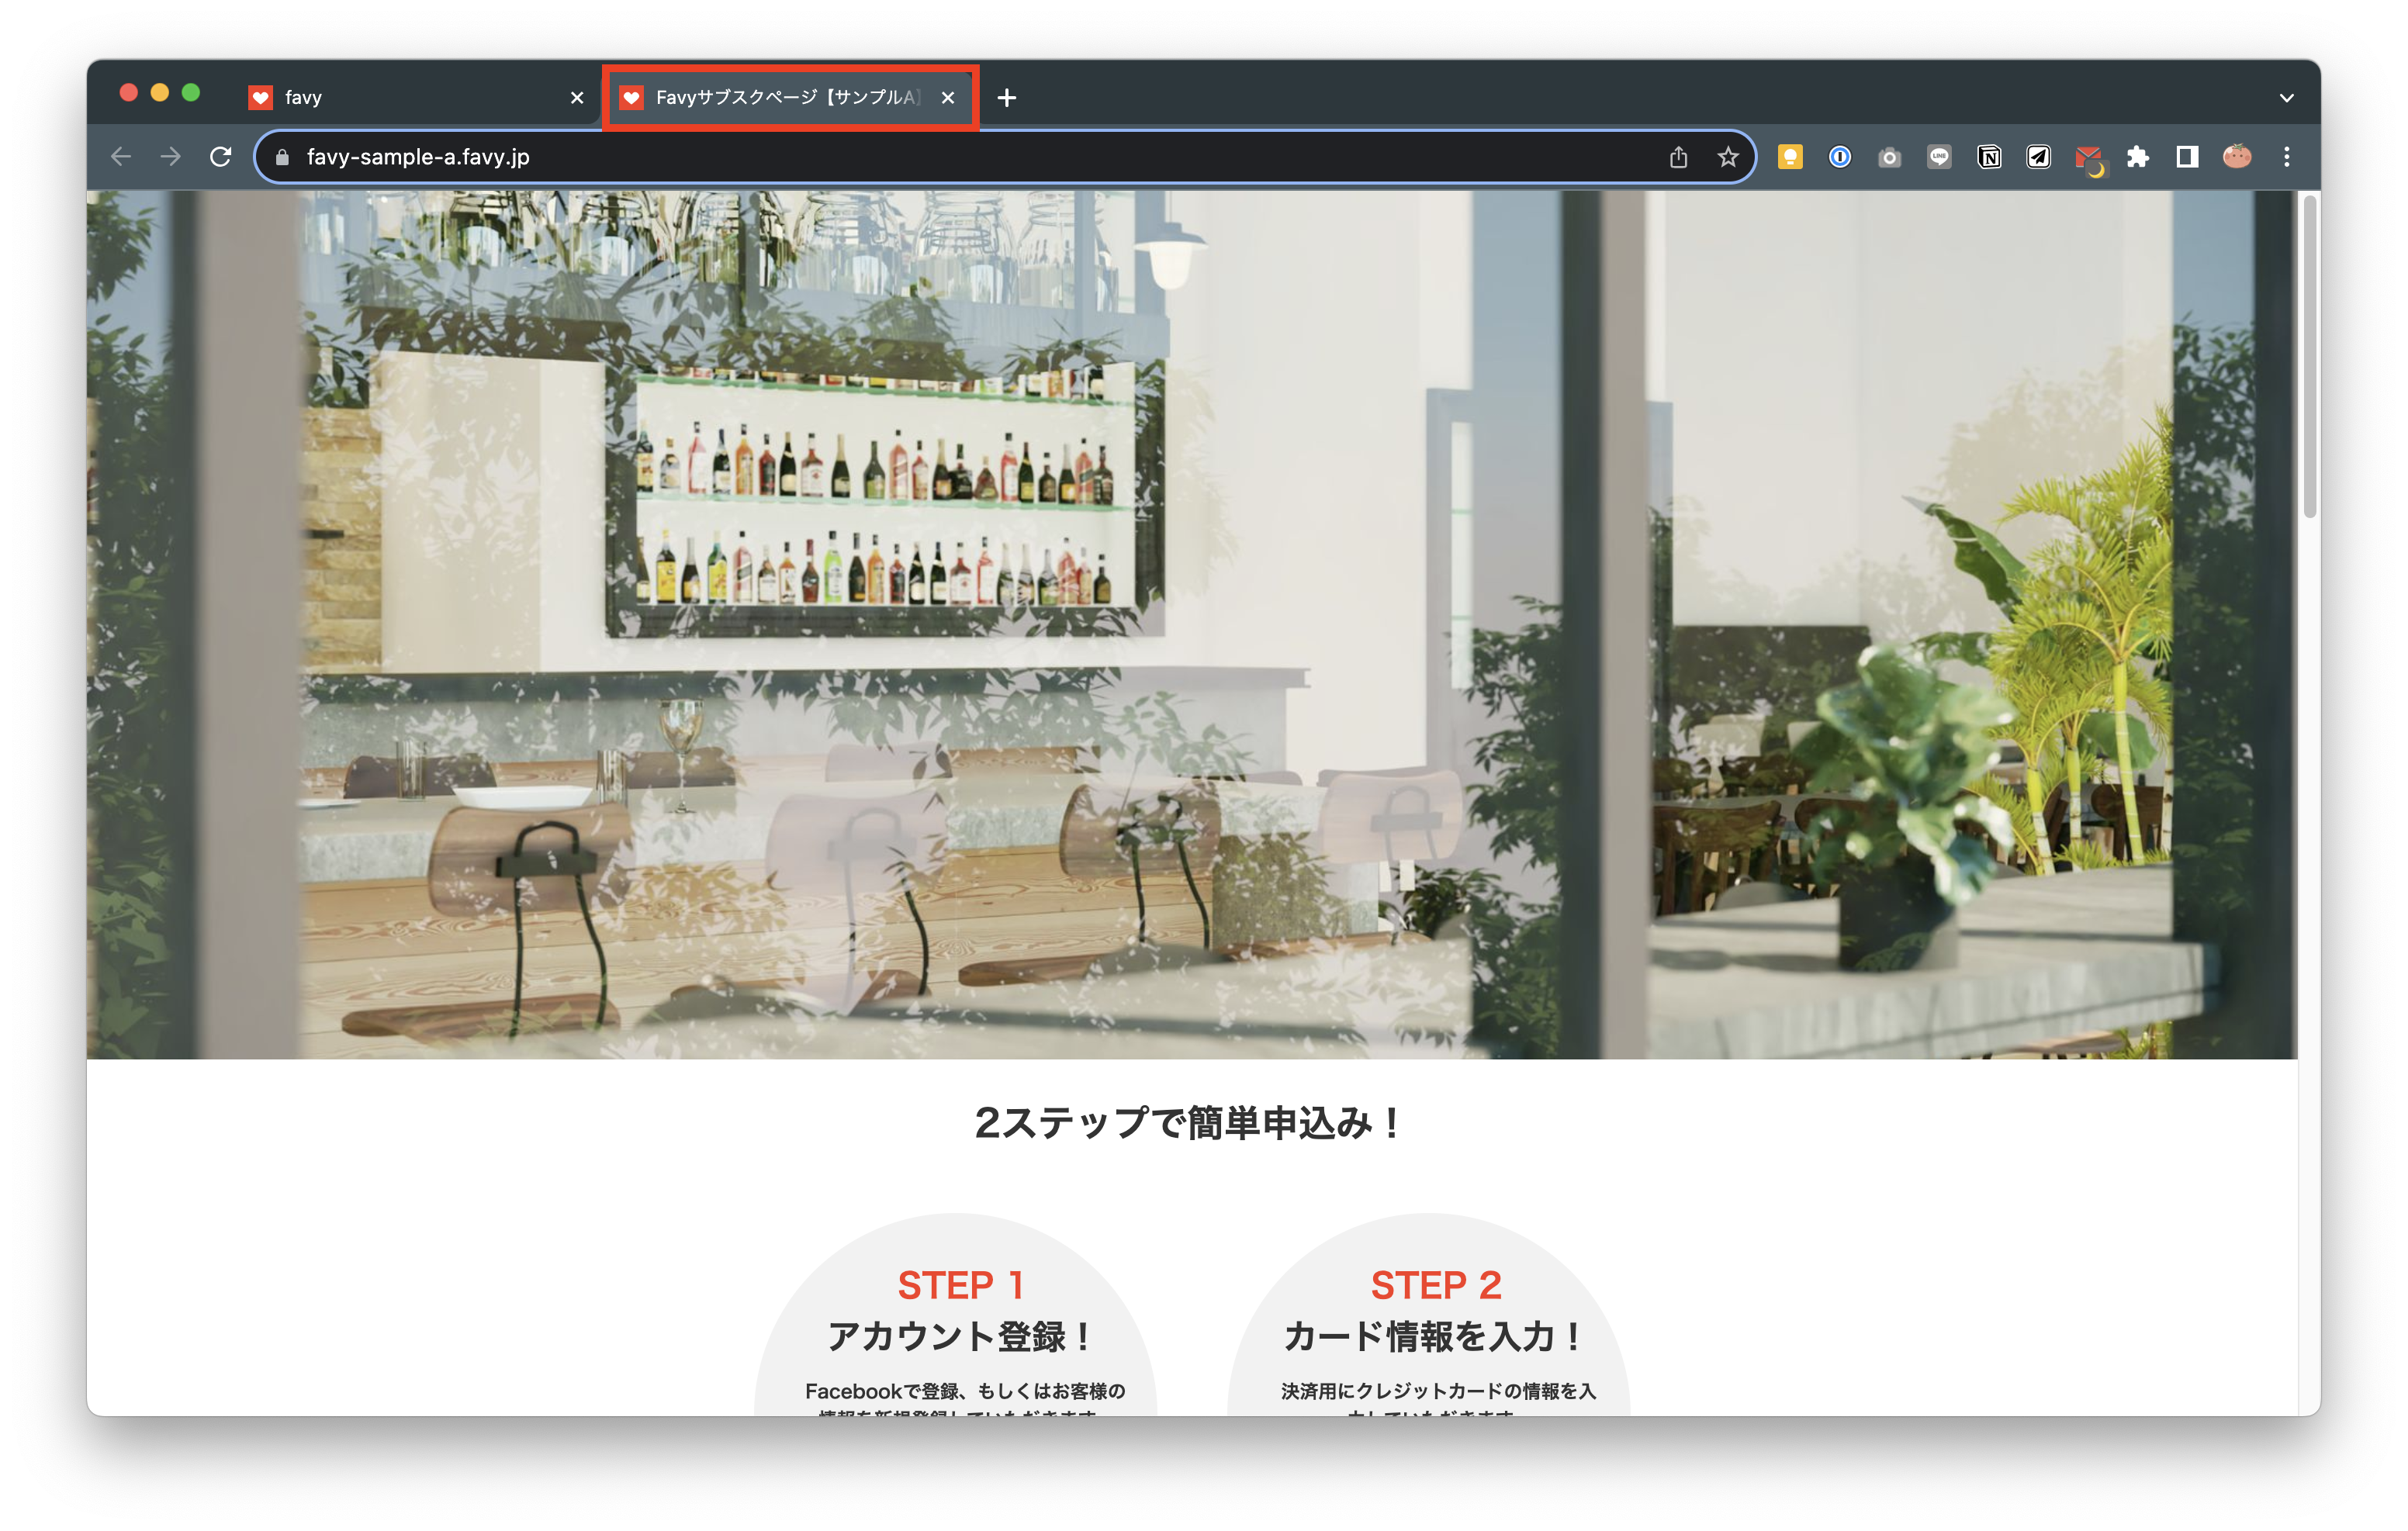This screenshot has width=2408, height=1531.
Task: Go back to the previous page
Action: 121,157
